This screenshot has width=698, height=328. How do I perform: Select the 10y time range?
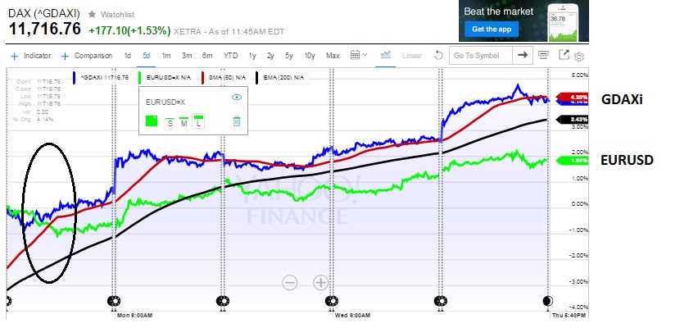tap(310, 56)
